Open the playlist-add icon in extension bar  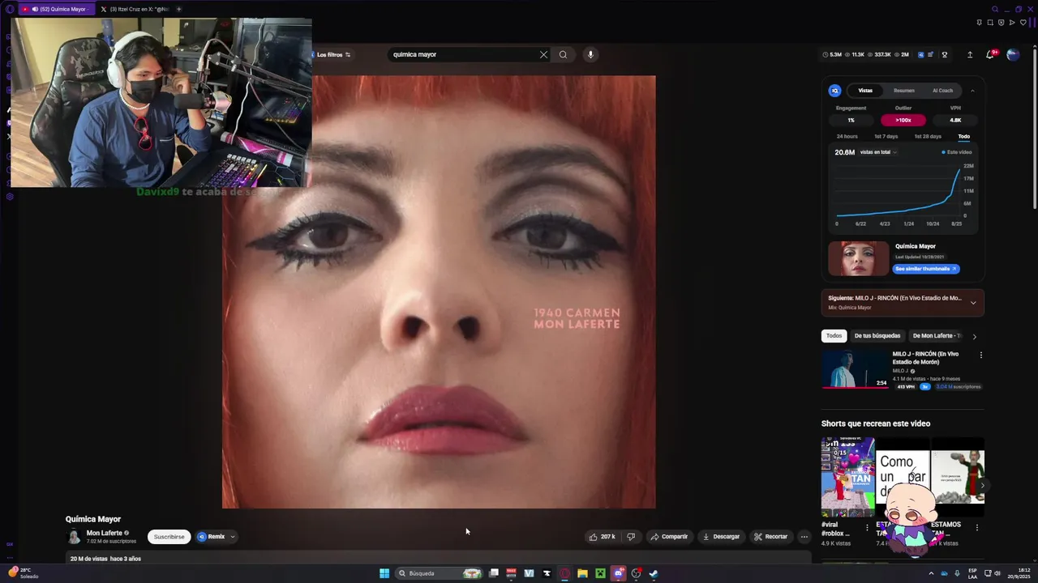pos(931,54)
